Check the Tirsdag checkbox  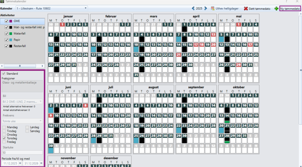4,131
